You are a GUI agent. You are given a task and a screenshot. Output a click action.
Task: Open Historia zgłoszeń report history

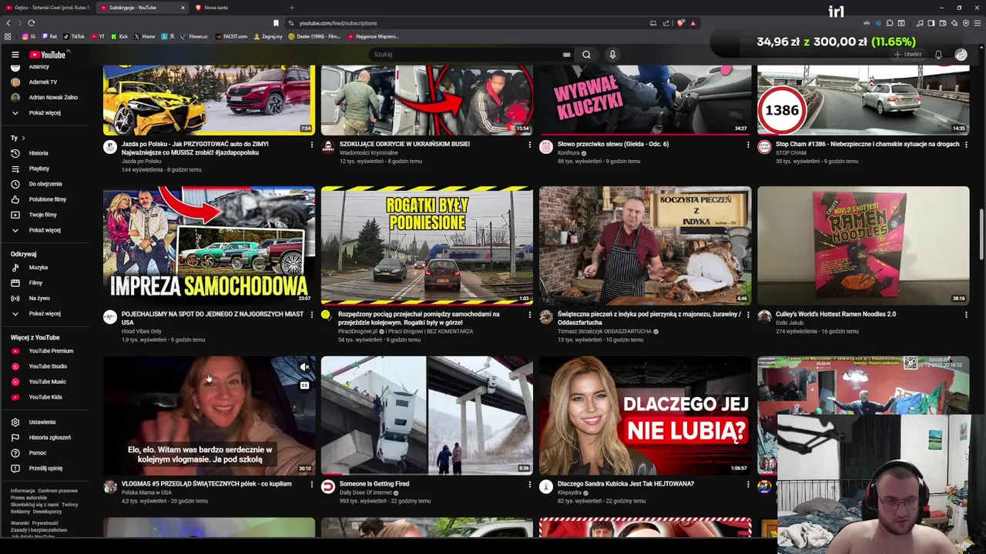click(49, 438)
